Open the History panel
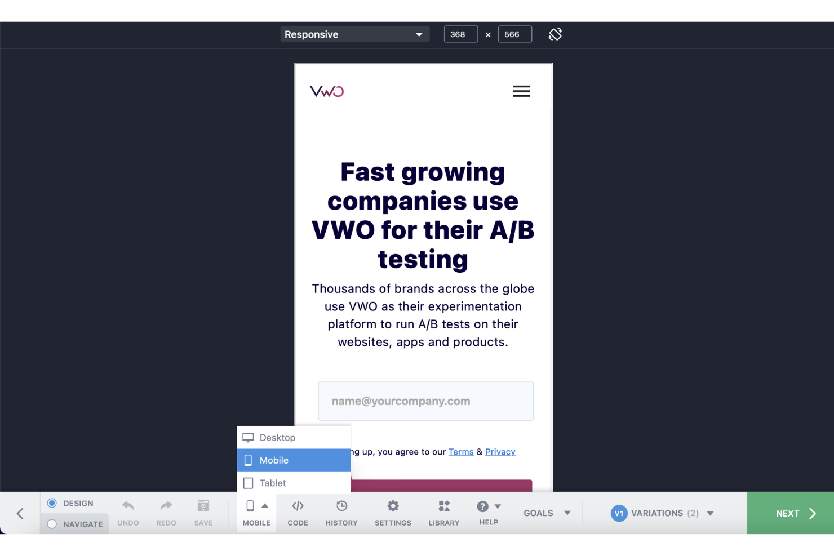 click(341, 513)
